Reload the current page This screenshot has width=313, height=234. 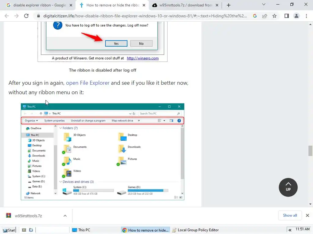click(26, 16)
